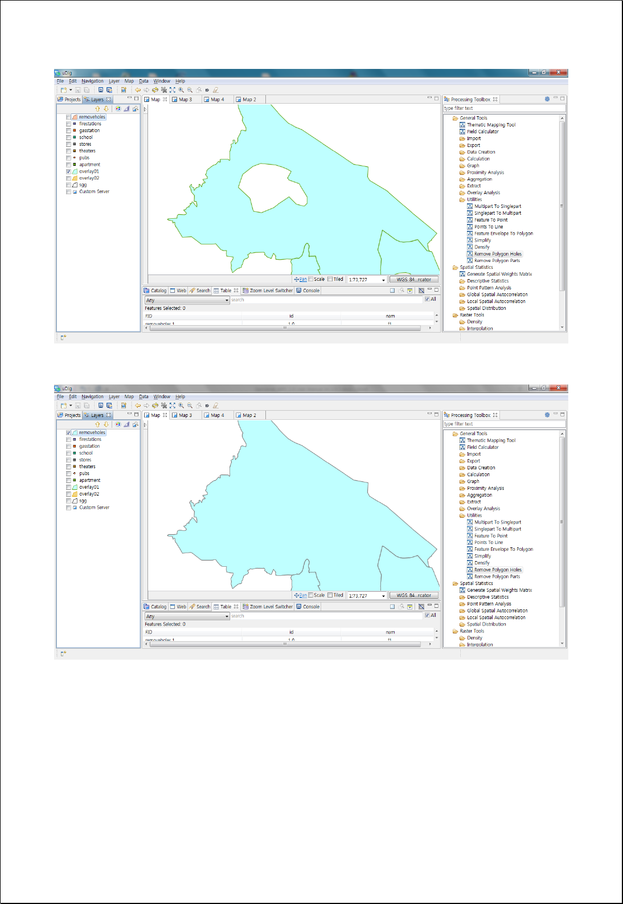Toggle Tiled checkbox under upper map
Screen dimensions: 623x904
(x=330, y=279)
